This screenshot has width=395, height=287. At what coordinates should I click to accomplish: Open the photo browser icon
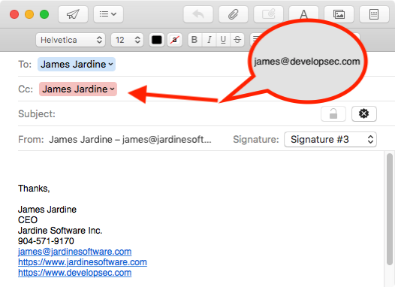click(339, 14)
